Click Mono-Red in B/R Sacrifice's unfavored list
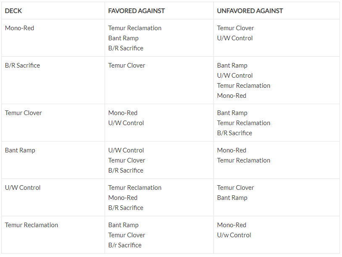This screenshot has width=342, height=257. click(x=232, y=96)
